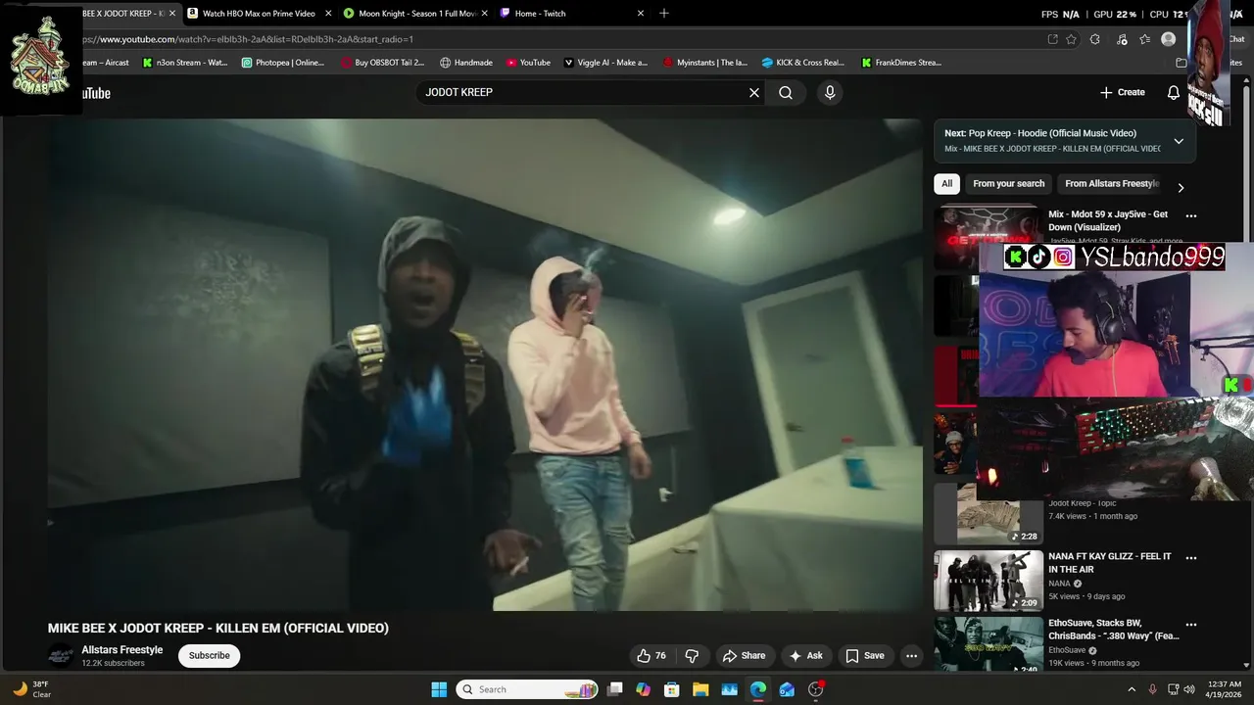Open n3on Stream bookmark
Image resolution: width=1254 pixels, height=705 pixels.
pos(184,63)
